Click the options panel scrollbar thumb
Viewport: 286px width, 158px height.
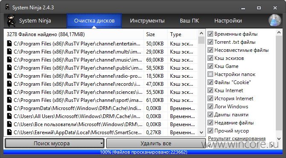pyautogui.click(x=279, y=83)
